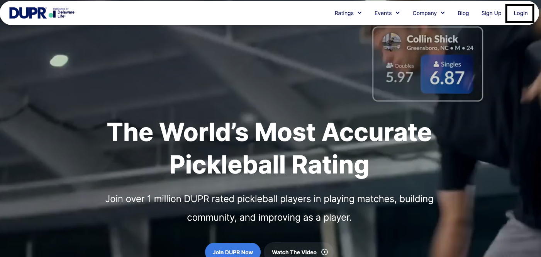The width and height of the screenshot is (541, 257).
Task: Click the two-person Doubles icon
Action: coord(390,66)
